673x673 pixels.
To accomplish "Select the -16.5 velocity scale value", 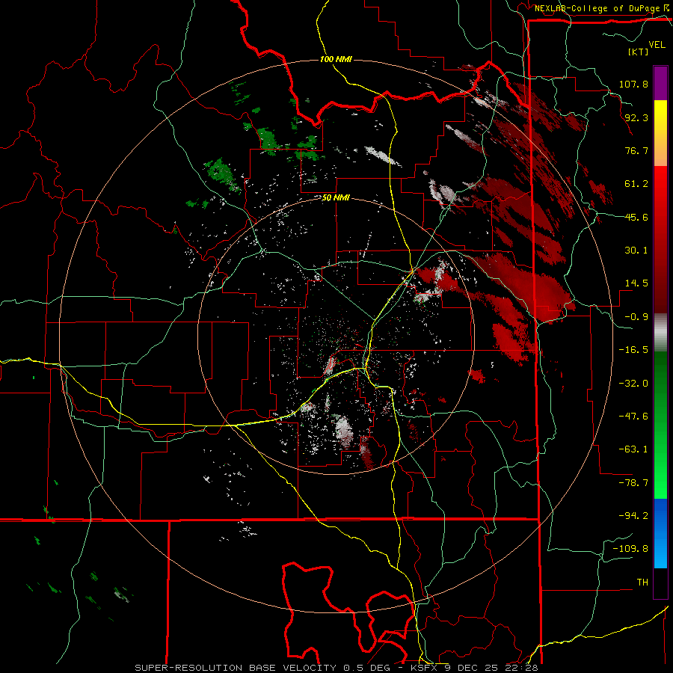I will tap(633, 350).
